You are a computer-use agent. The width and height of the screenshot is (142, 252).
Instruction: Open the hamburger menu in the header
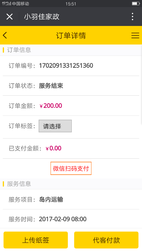135,35
